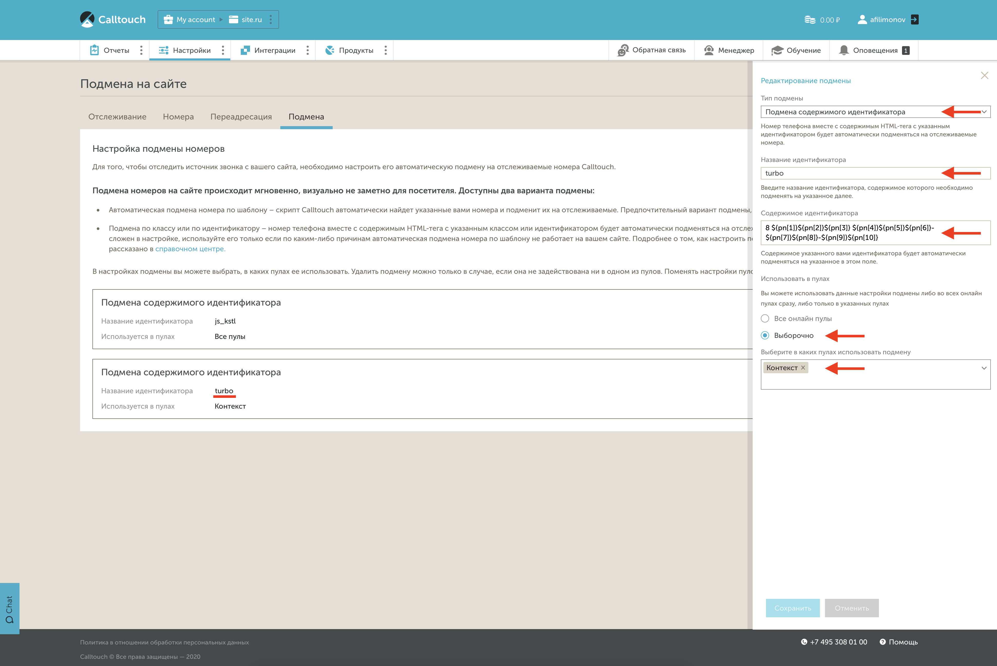Click the Оповещения bell icon
The height and width of the screenshot is (666, 997).
click(844, 50)
